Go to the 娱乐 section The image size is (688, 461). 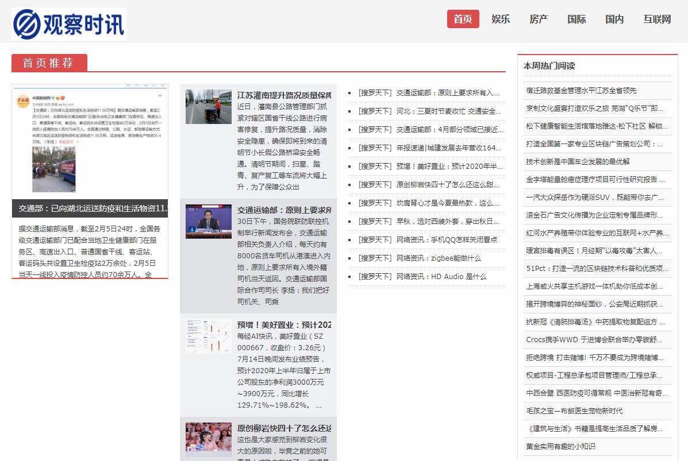501,19
